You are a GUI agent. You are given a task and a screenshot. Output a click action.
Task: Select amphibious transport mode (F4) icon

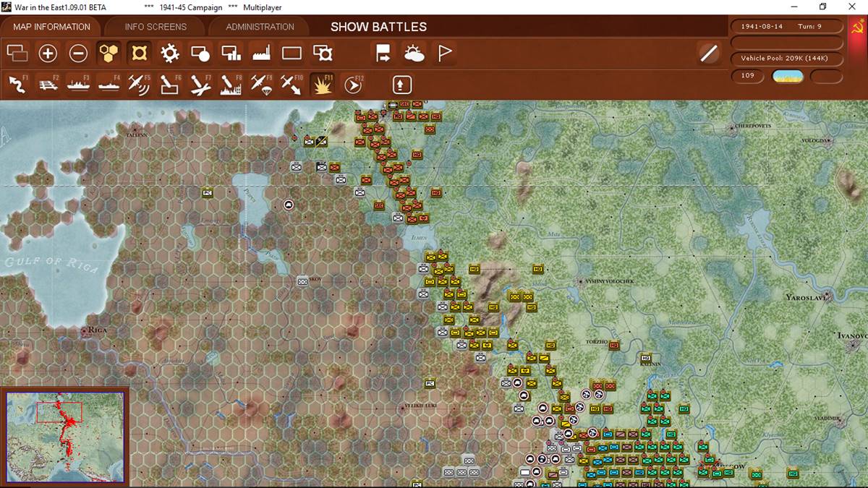click(108, 84)
